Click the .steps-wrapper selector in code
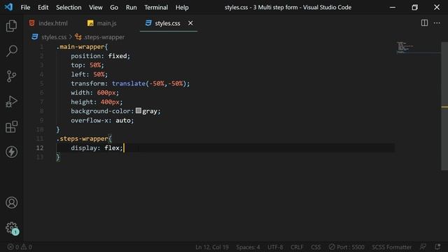This screenshot has height=252, width=448. pos(83,139)
